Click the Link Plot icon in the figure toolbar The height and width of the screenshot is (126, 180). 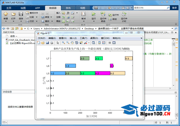[x=94, y=43]
